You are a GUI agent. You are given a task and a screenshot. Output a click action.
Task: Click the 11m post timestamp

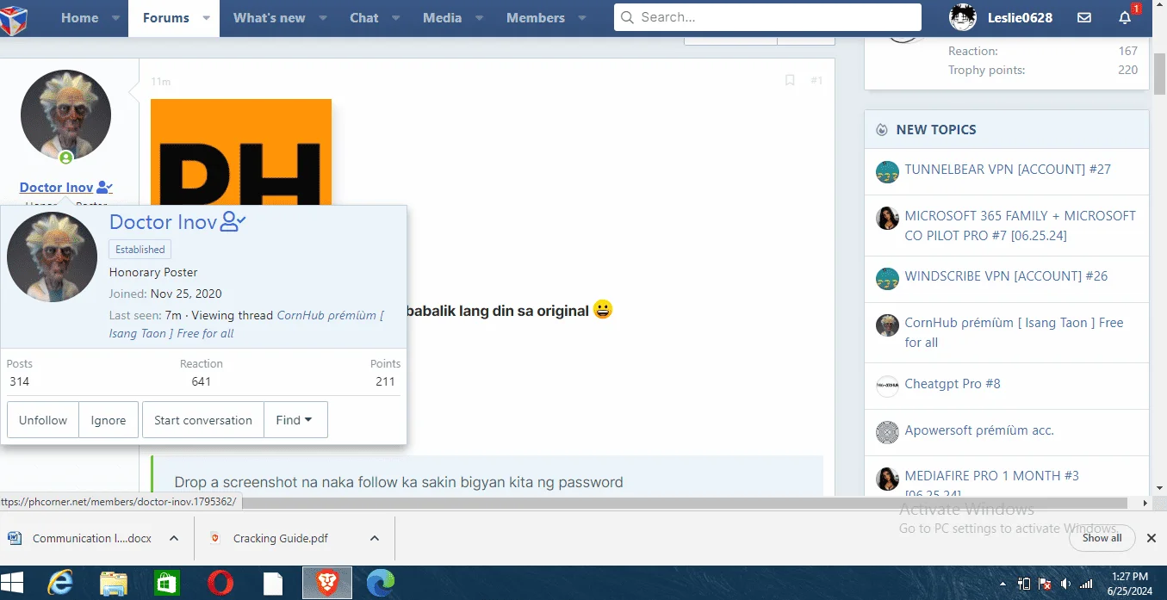pos(160,82)
